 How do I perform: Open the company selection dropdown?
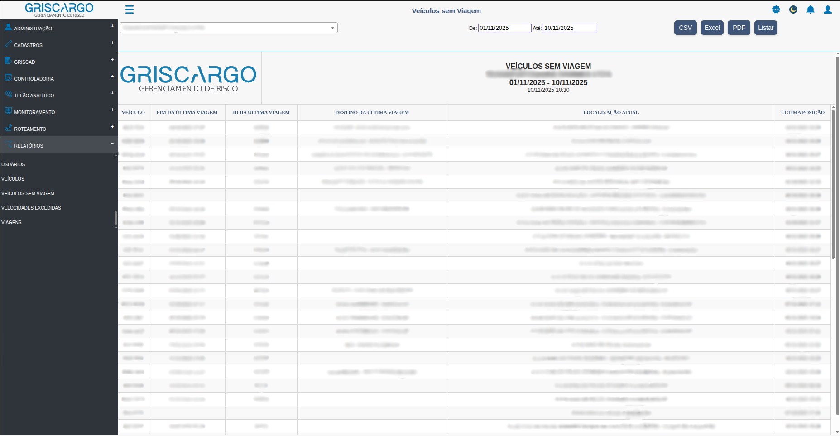point(229,28)
